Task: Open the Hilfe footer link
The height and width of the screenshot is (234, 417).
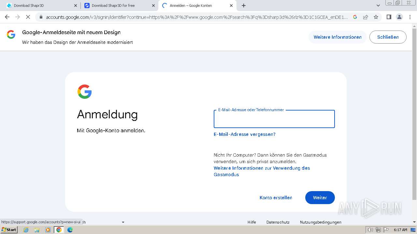Action: (x=252, y=222)
